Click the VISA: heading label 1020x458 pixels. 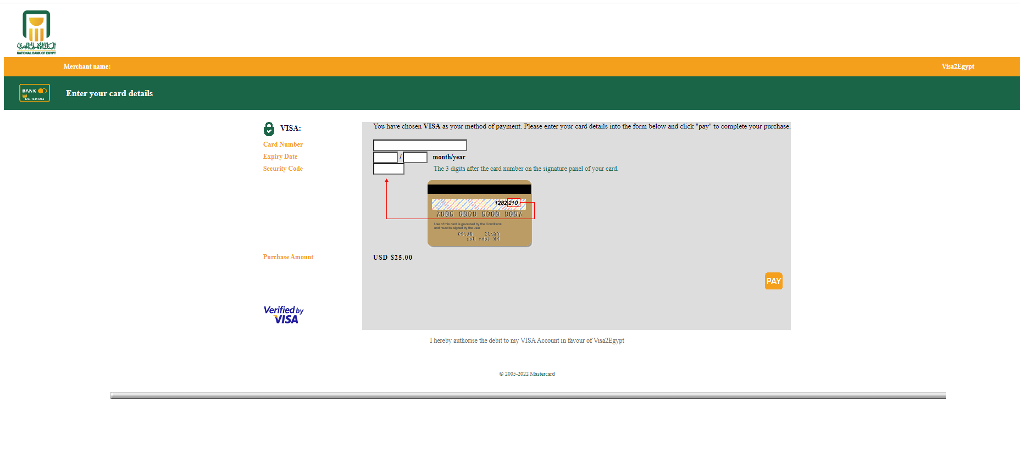click(291, 128)
